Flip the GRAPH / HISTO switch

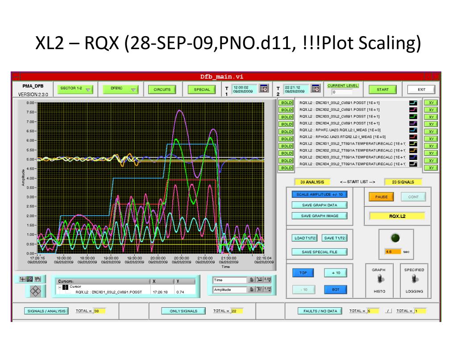379,280
